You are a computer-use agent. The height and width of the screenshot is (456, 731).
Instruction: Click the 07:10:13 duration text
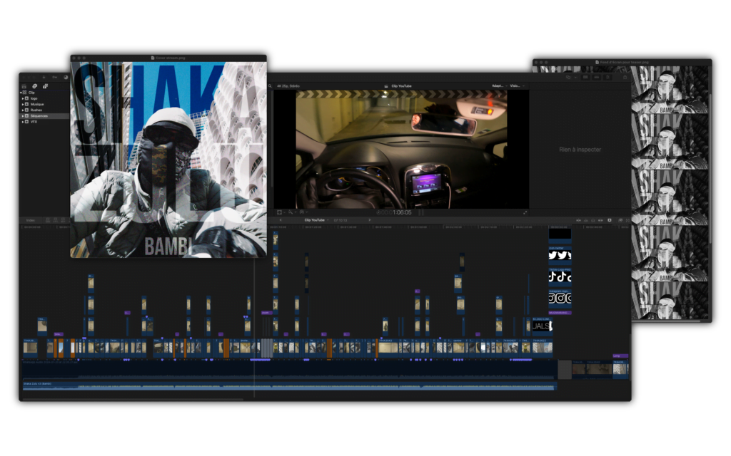pos(341,220)
